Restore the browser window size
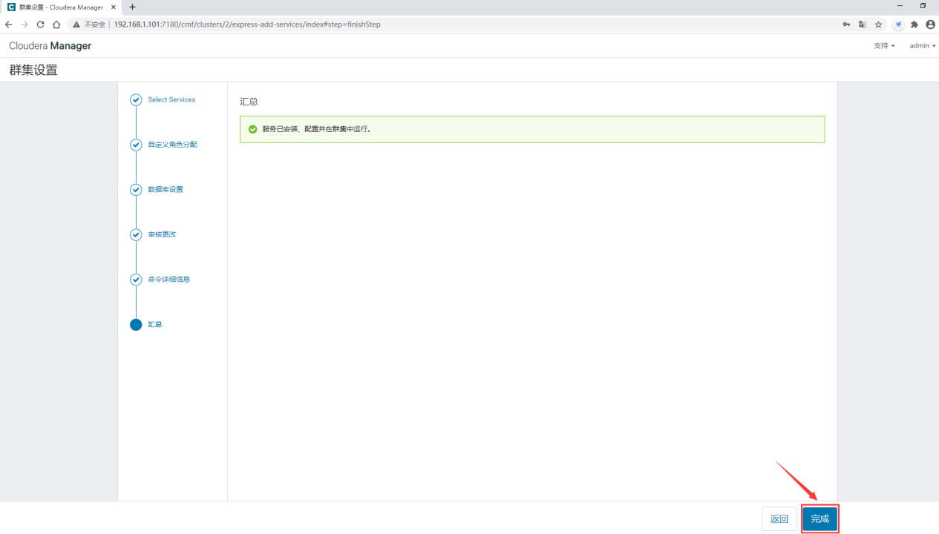The image size is (939, 534). (923, 6)
